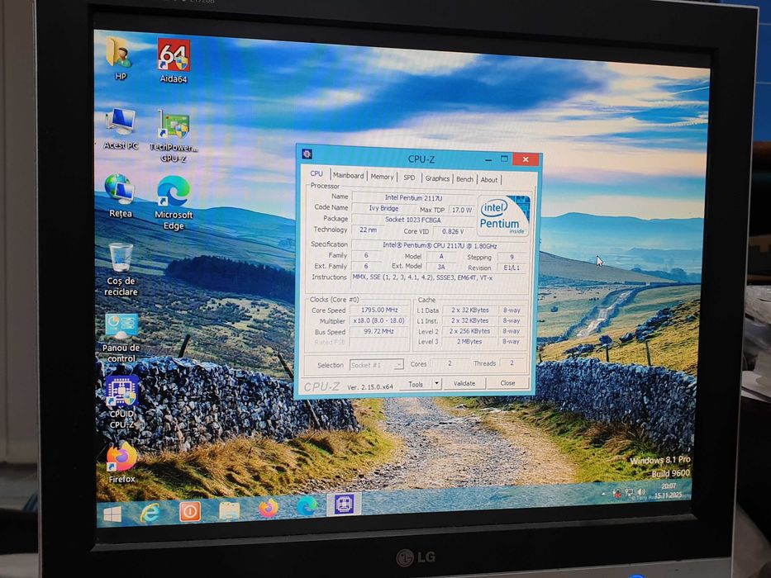
Task: Open Microsoft Edge from the taskbar
Action: (307, 507)
